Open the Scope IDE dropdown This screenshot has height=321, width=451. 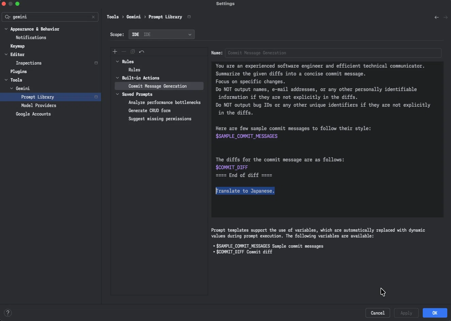click(x=162, y=34)
